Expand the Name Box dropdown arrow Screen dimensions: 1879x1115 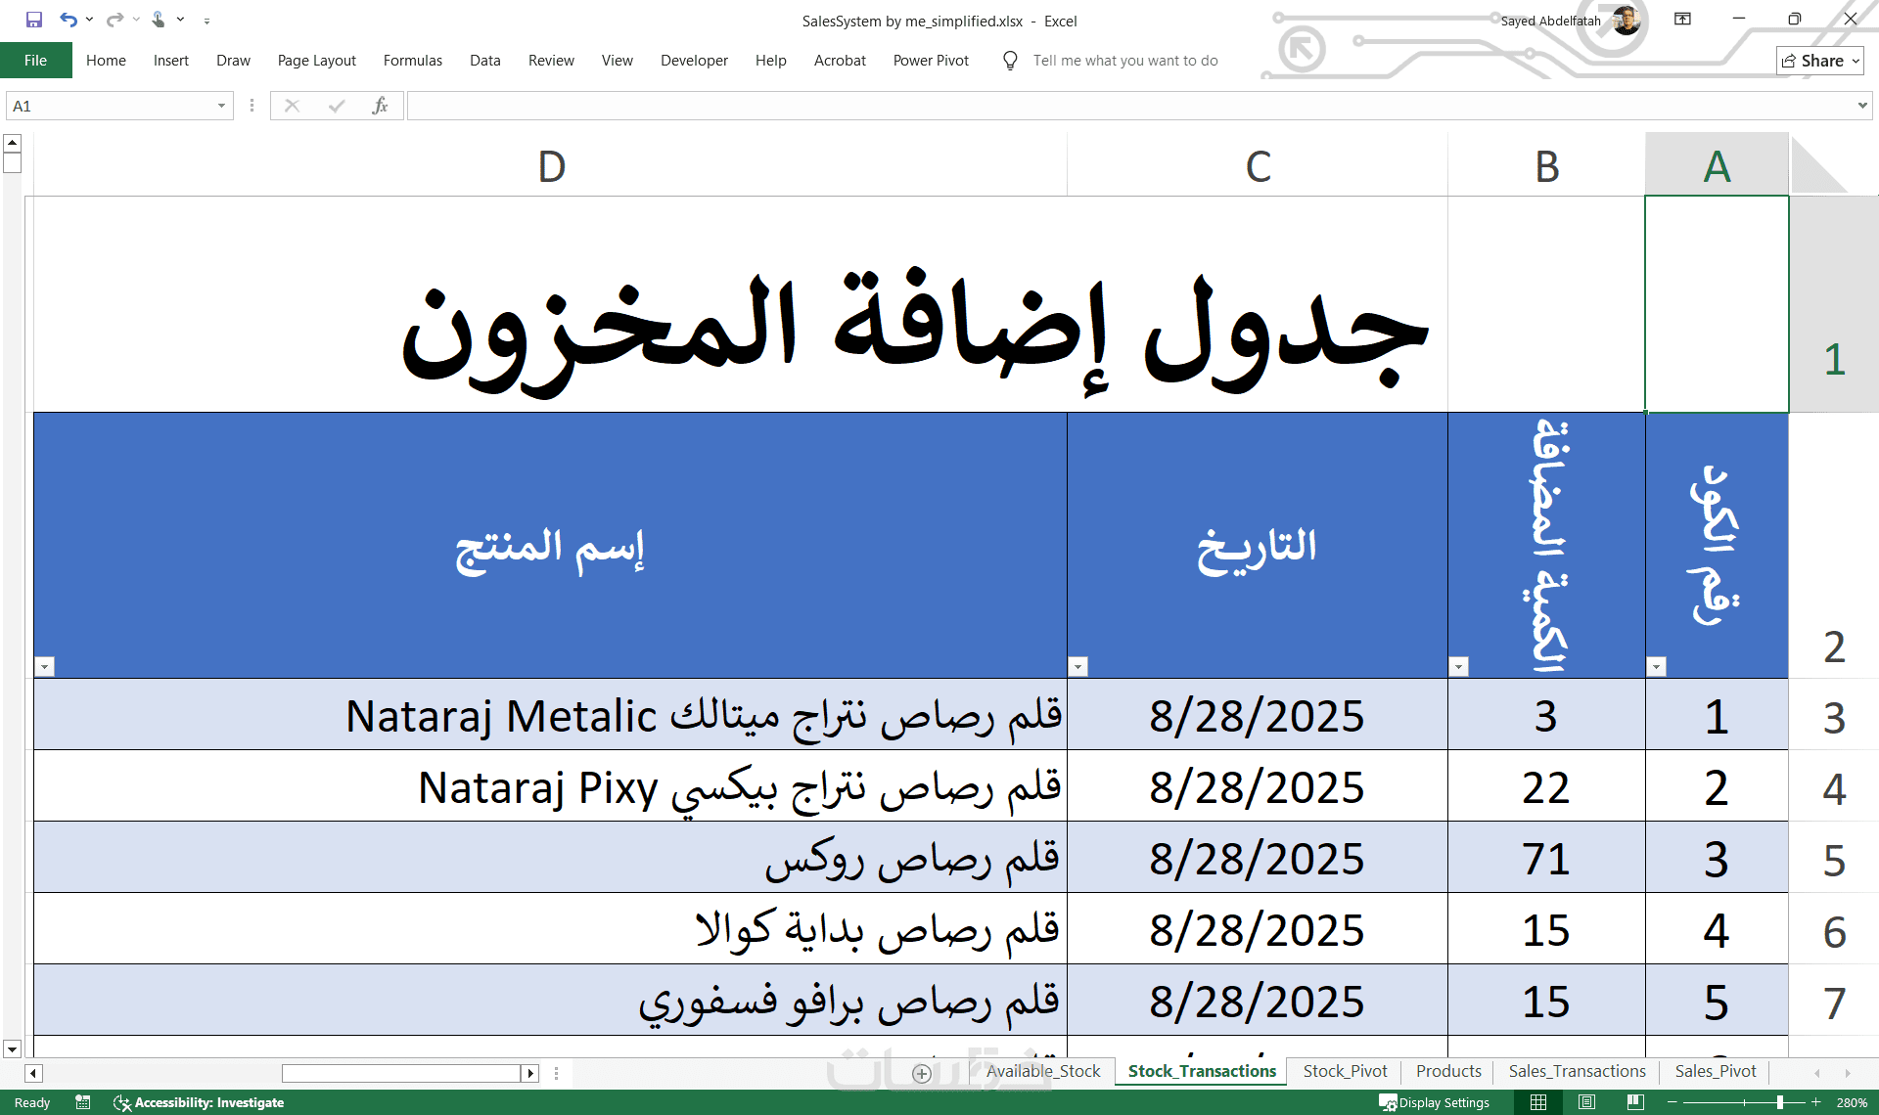[221, 106]
